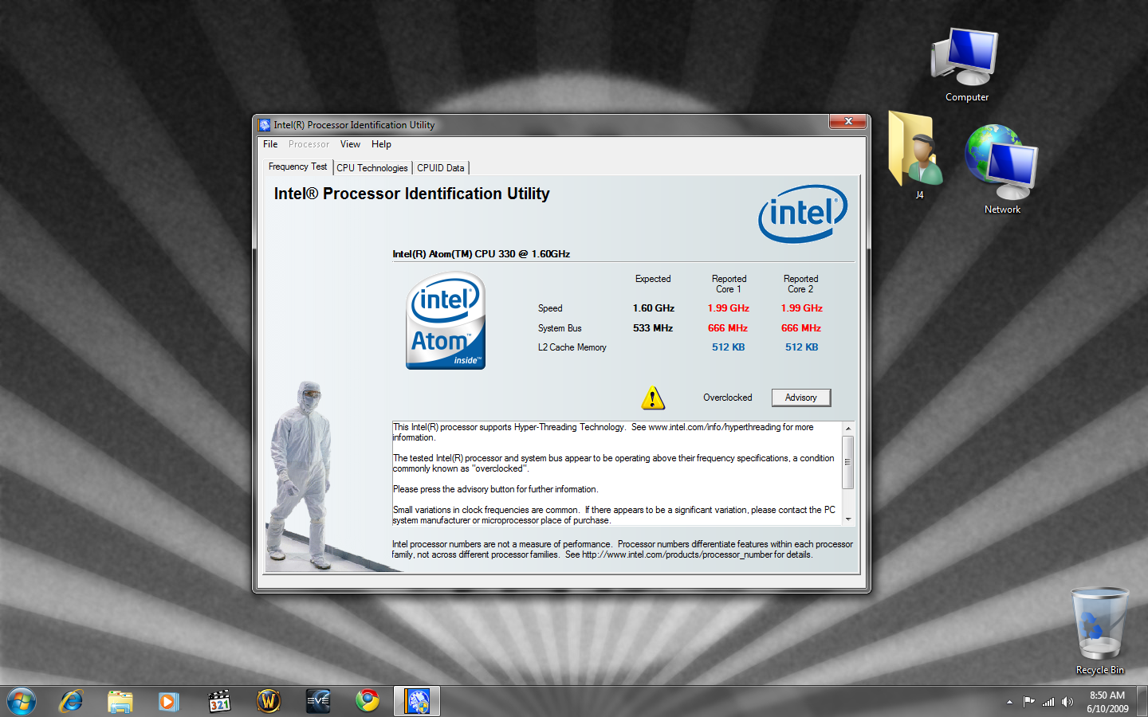Open Media Player Classic taskbar icon
Viewport: 1148px width, 717px height.
point(219,701)
